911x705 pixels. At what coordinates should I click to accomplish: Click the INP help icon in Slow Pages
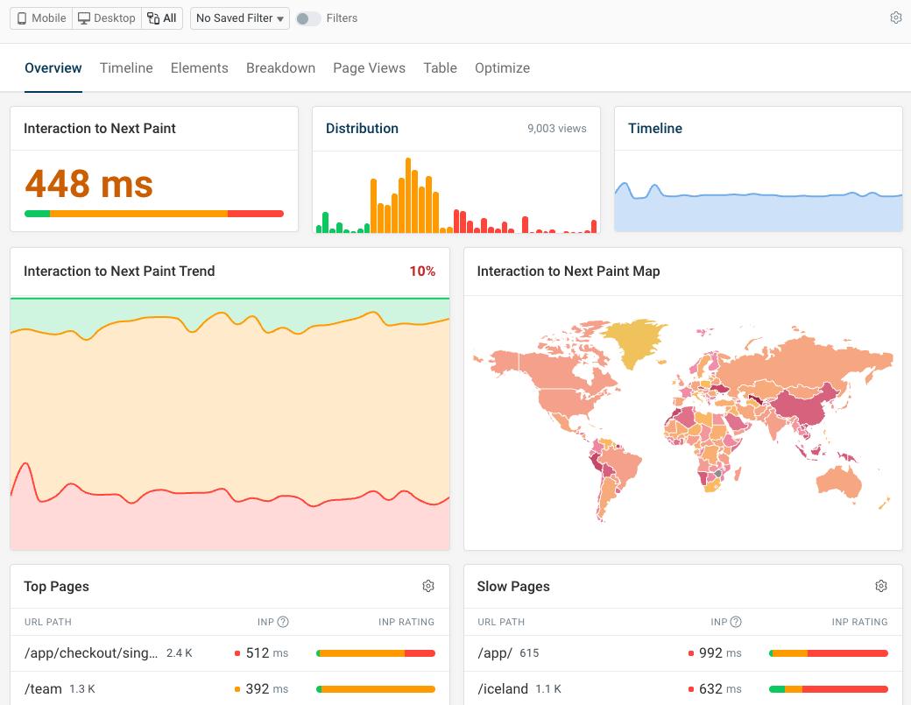[735, 622]
